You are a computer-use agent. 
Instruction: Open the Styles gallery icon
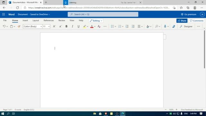(x=148, y=26)
